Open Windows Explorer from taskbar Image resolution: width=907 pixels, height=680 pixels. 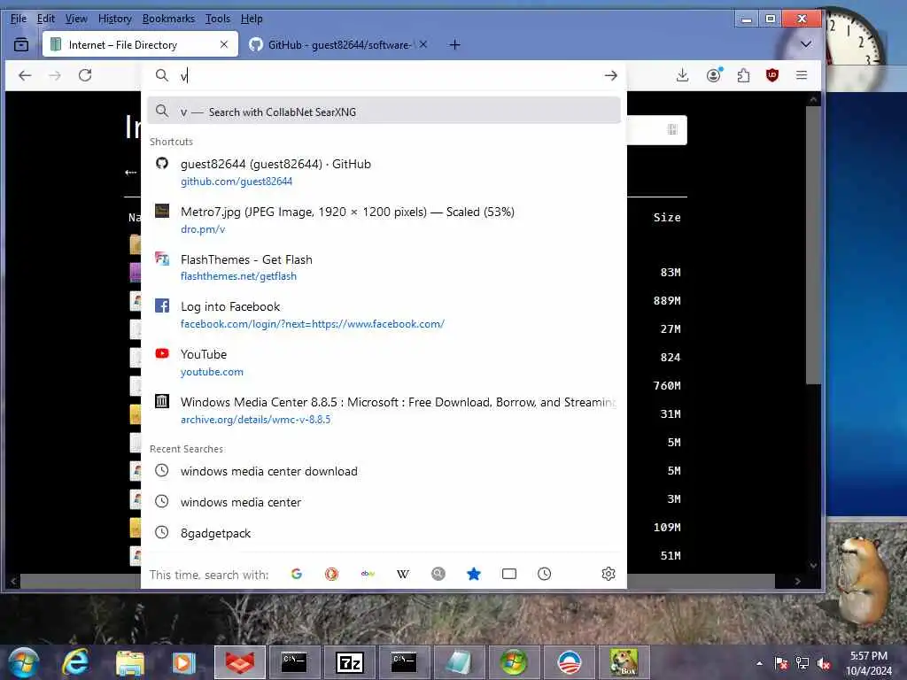click(129, 662)
